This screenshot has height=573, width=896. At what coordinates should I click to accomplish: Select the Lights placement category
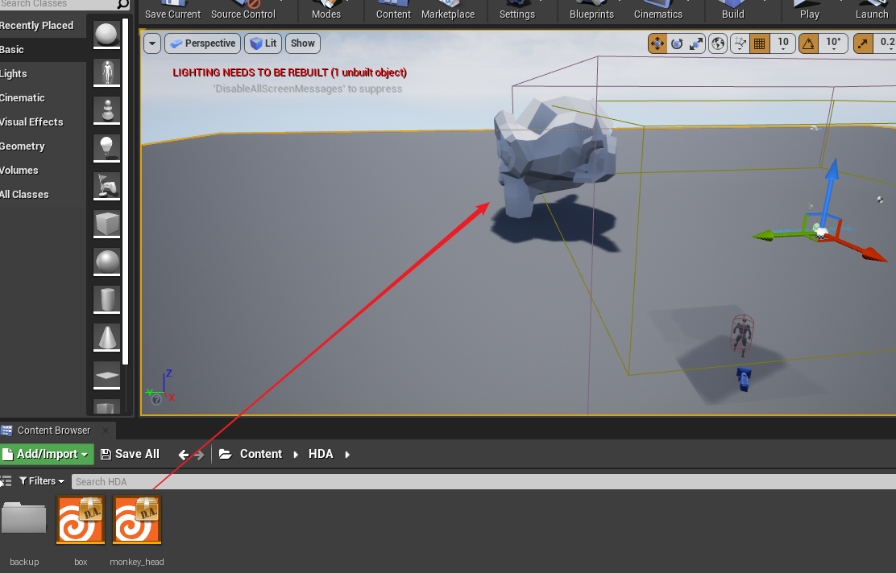click(43, 73)
